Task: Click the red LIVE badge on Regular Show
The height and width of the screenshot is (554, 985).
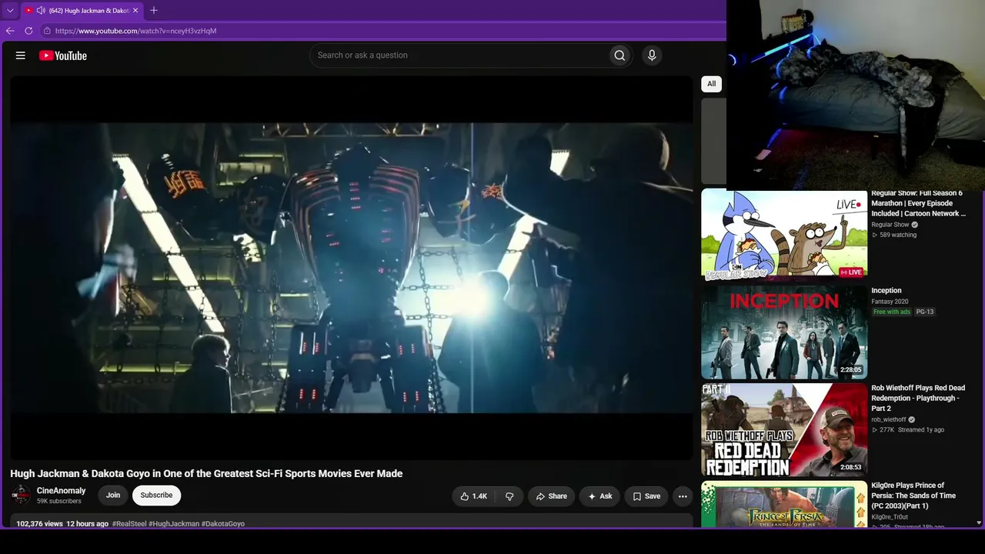Action: tap(851, 272)
